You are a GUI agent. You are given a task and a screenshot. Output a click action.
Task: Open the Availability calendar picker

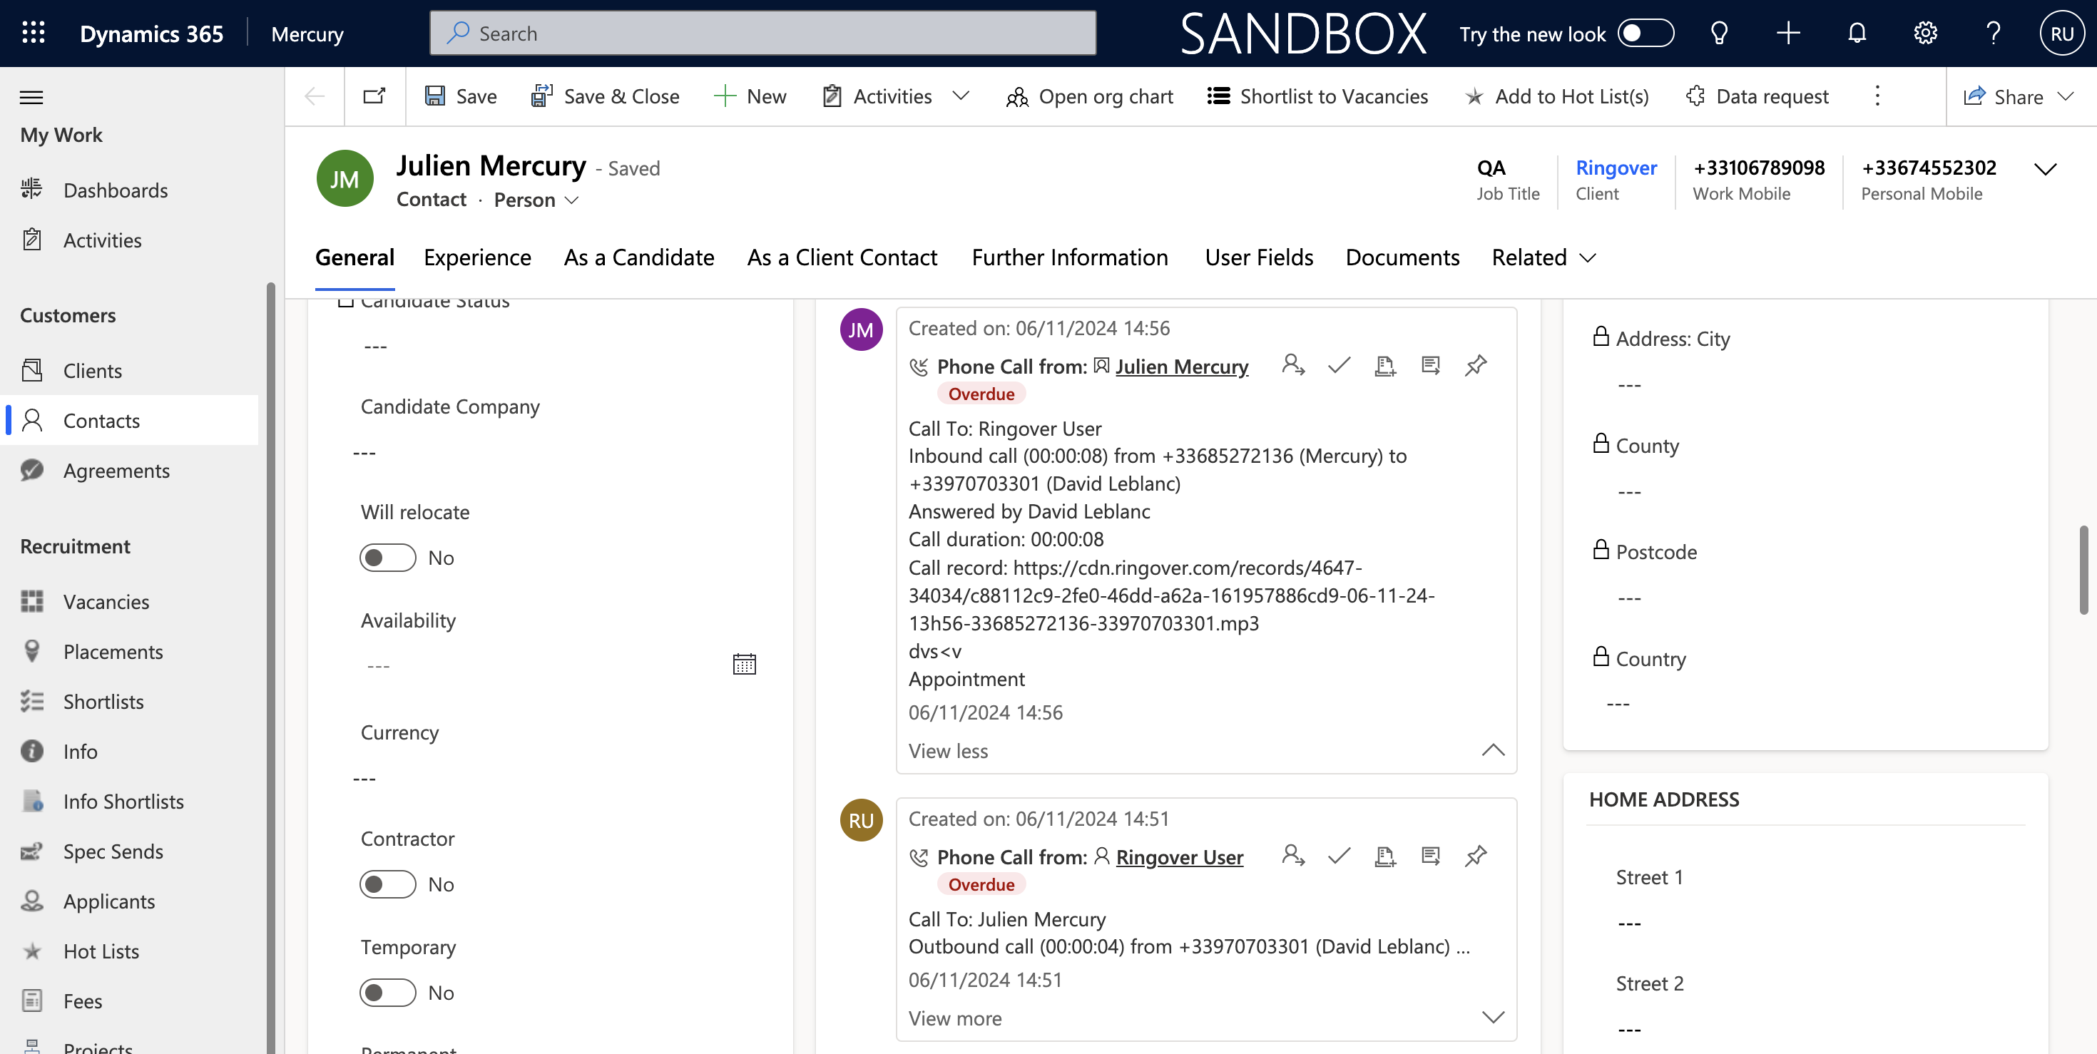744,664
